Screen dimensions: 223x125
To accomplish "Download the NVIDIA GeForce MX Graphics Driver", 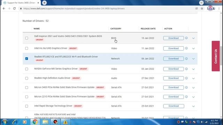I will pyautogui.click(x=174, y=69).
